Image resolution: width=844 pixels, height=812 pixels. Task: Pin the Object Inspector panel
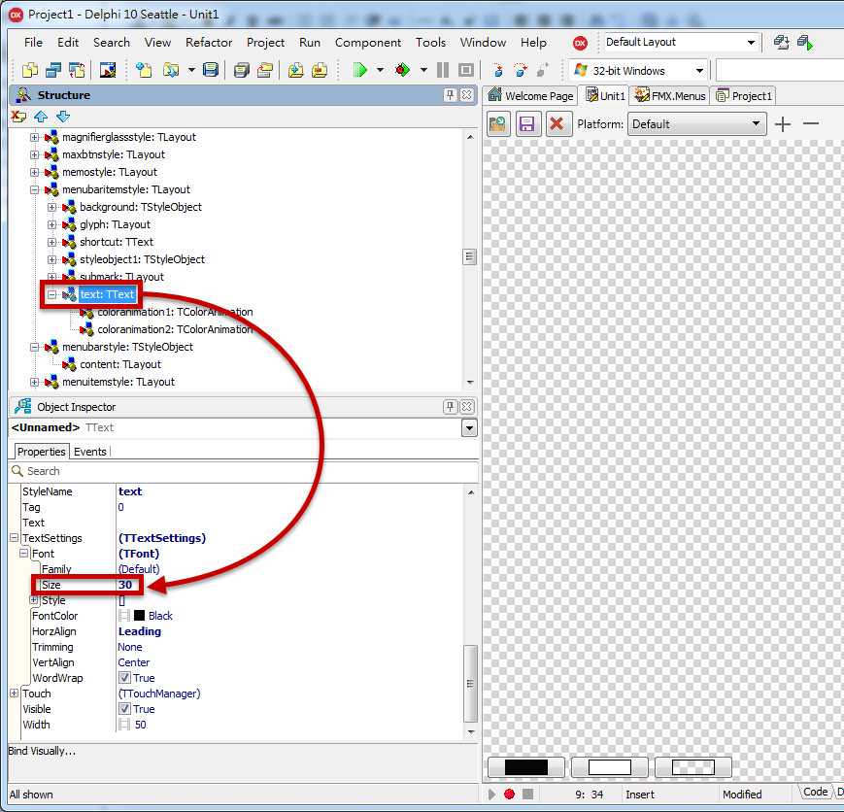[x=450, y=407]
